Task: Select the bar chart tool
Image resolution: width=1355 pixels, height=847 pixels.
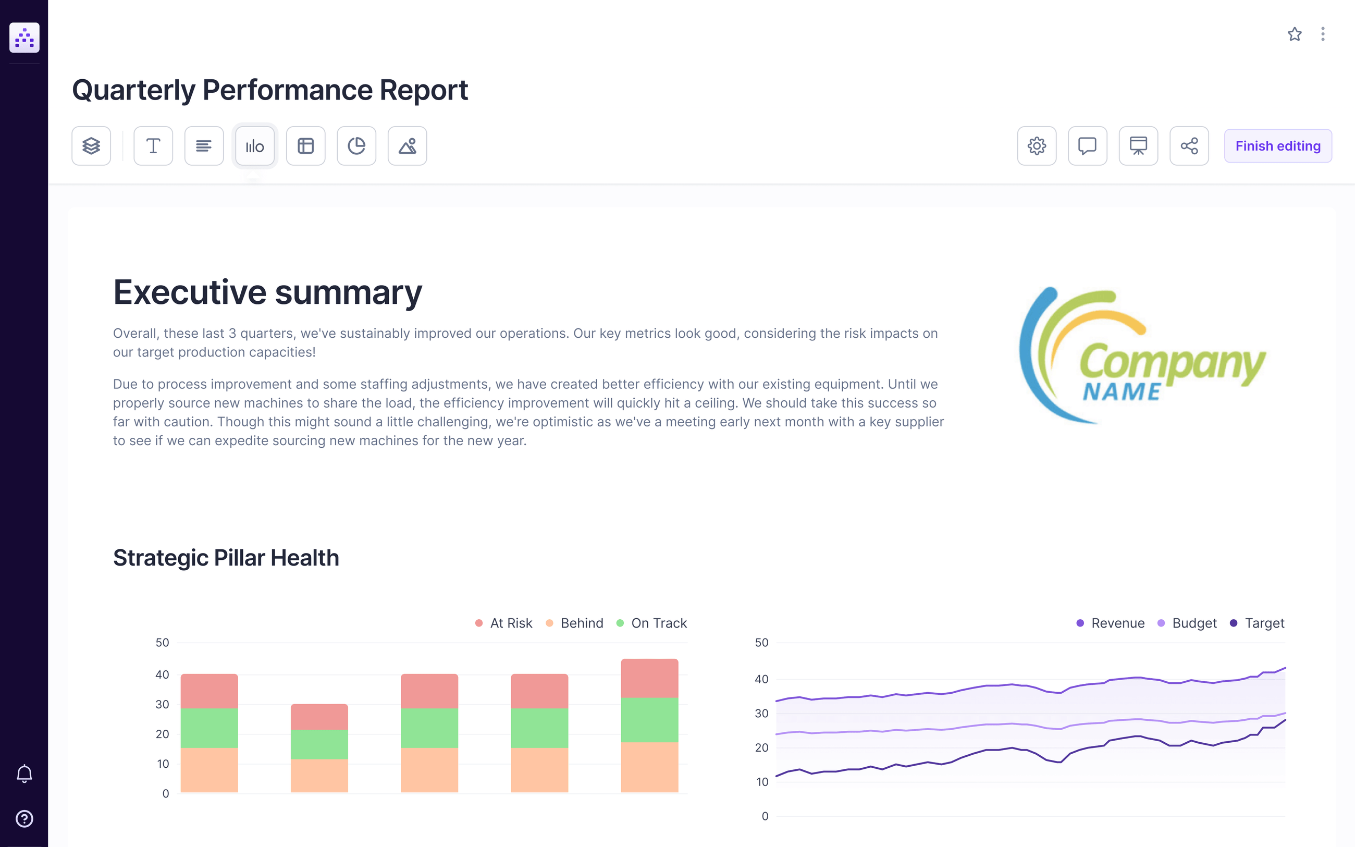Action: [255, 145]
